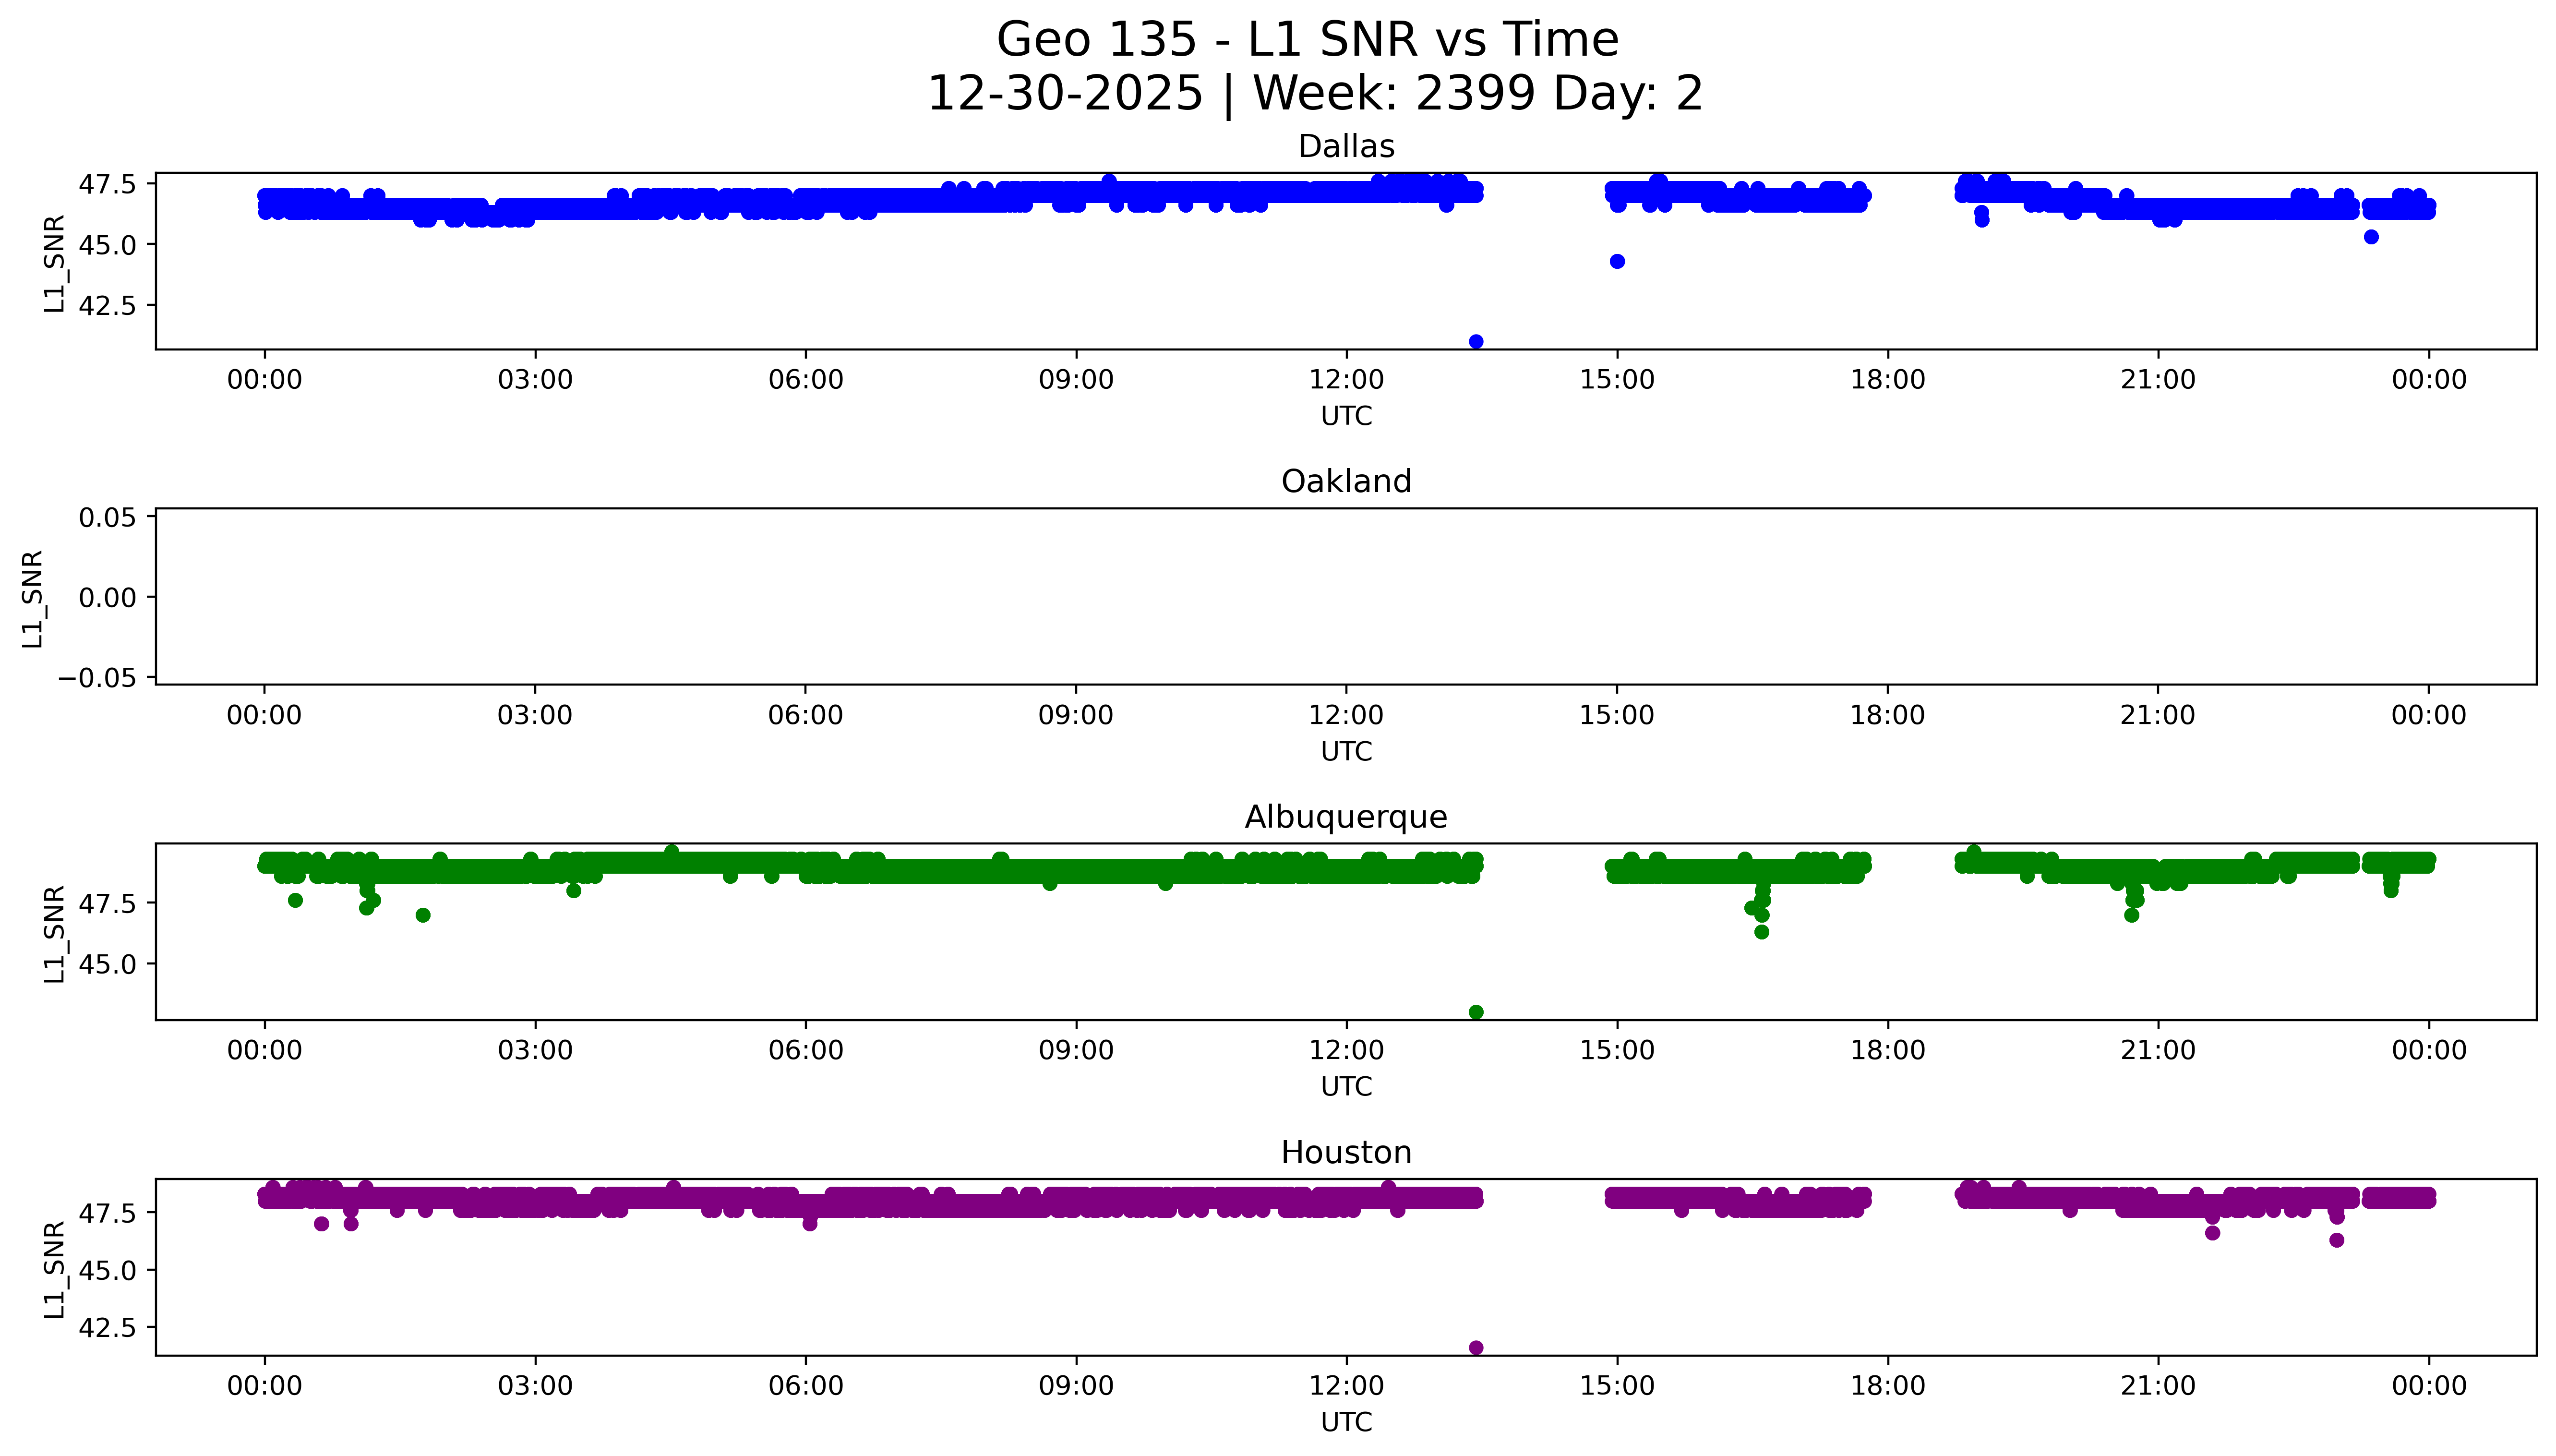
Task: Click the 0.05 y-tick label in Oakland plot
Action: 108,518
